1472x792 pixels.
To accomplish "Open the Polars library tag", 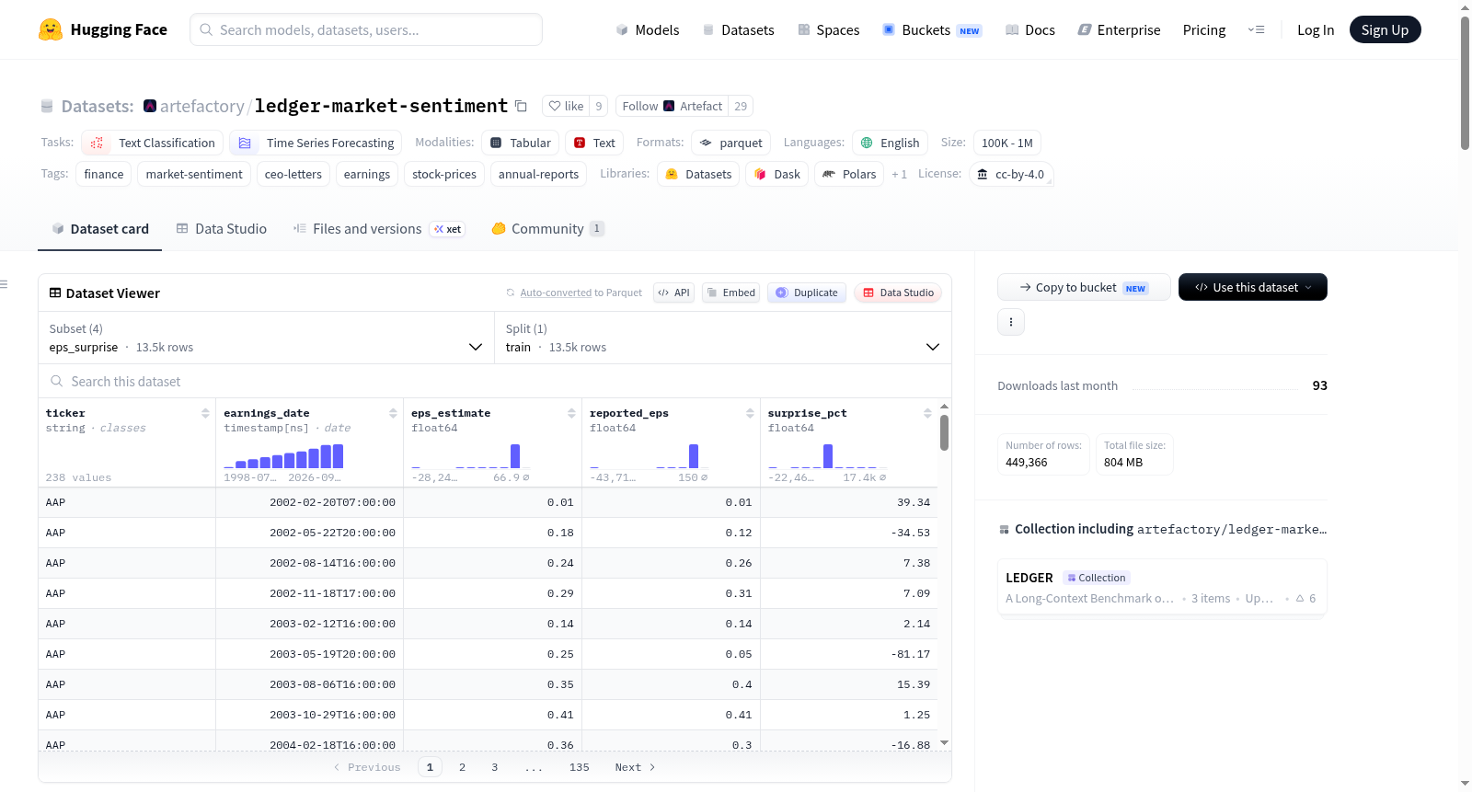I will click(x=849, y=174).
